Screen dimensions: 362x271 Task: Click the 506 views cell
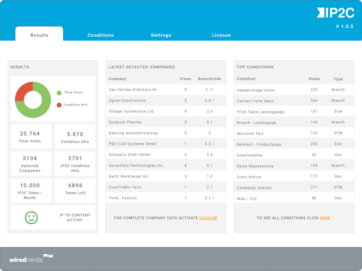coord(314,101)
